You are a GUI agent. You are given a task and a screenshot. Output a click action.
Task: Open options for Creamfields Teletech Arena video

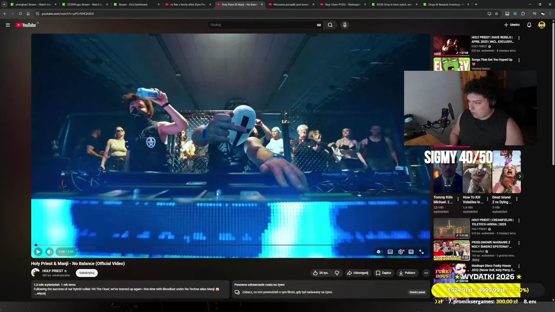tap(519, 221)
